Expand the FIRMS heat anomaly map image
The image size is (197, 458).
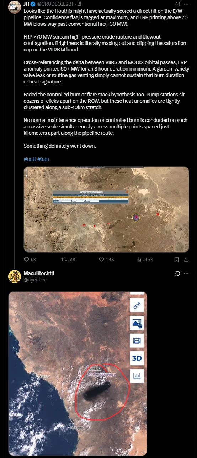pyautogui.click(x=106, y=209)
